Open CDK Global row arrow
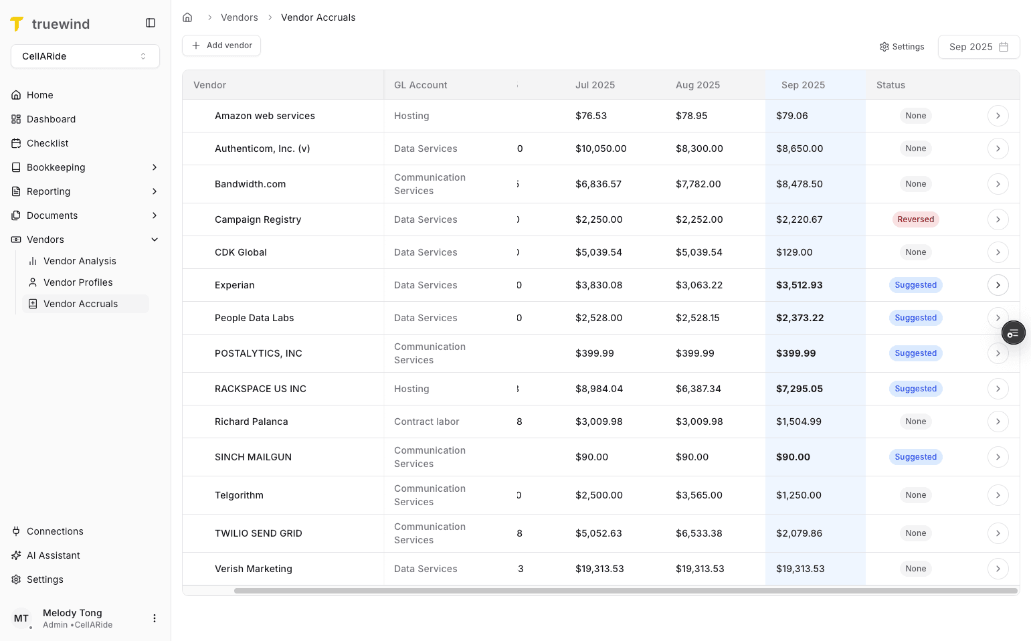 [x=998, y=252]
